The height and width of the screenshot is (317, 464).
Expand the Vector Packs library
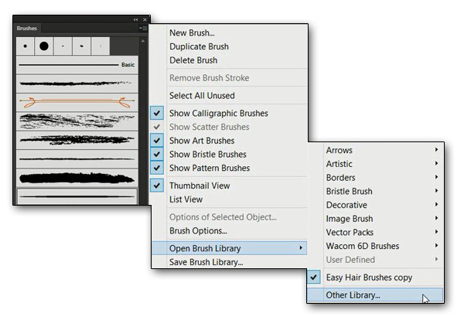point(375,232)
